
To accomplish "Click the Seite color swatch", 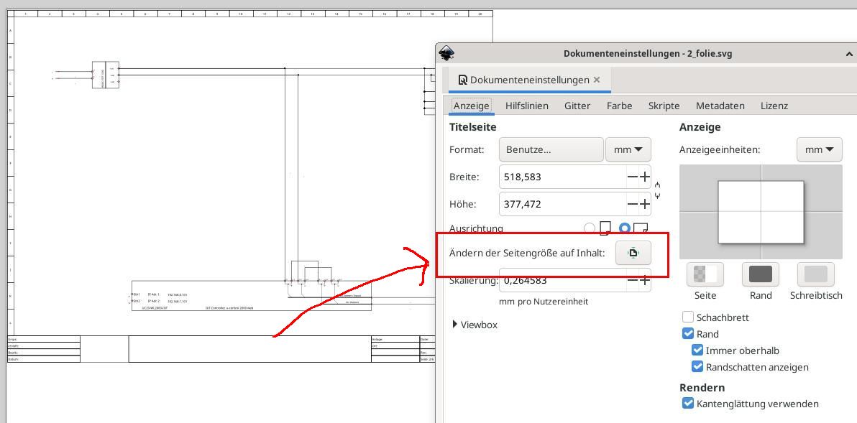I will click(705, 275).
